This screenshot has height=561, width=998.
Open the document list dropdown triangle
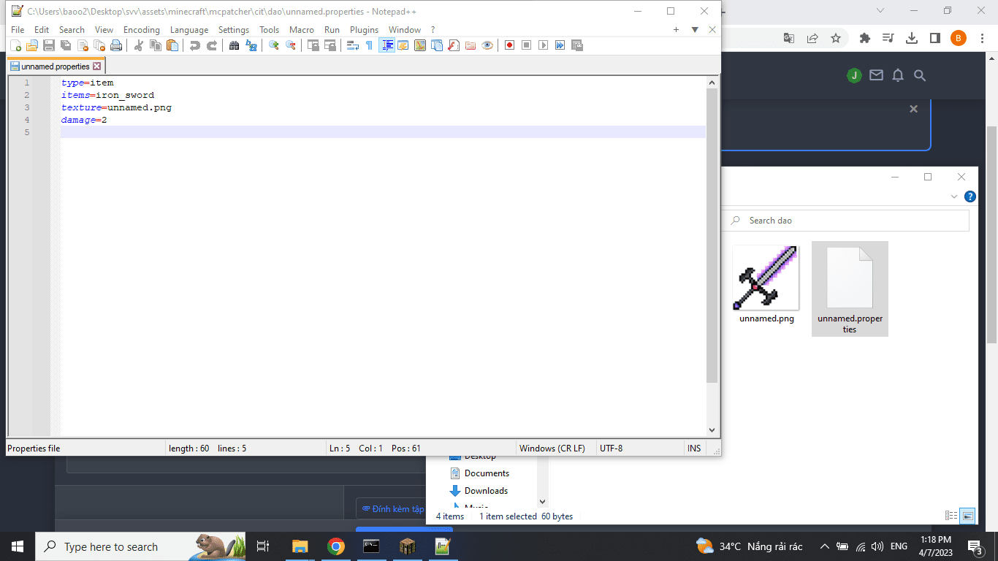tap(695, 30)
